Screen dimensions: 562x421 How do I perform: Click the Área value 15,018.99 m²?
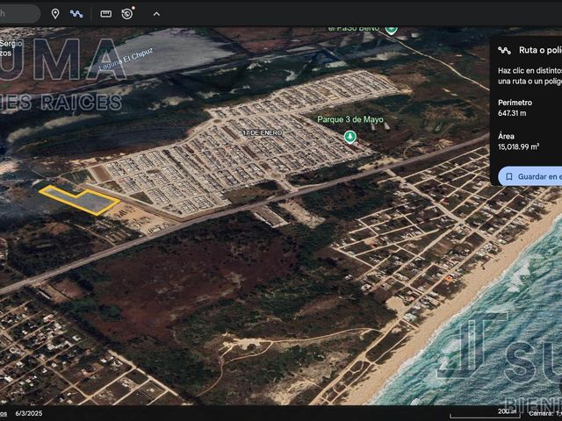tap(519, 146)
